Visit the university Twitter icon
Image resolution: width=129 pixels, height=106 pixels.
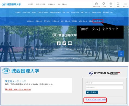tap(64, 43)
